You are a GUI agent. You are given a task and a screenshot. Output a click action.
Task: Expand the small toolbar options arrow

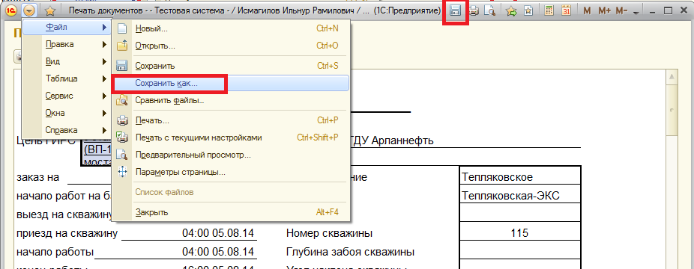[x=636, y=13]
